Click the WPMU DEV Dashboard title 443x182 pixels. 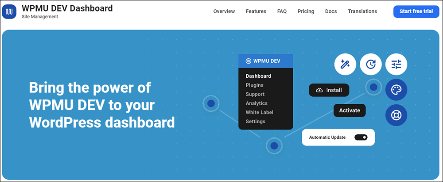point(67,8)
